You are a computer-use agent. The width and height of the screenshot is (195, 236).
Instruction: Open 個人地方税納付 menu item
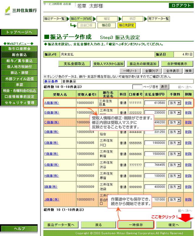tap(19, 67)
